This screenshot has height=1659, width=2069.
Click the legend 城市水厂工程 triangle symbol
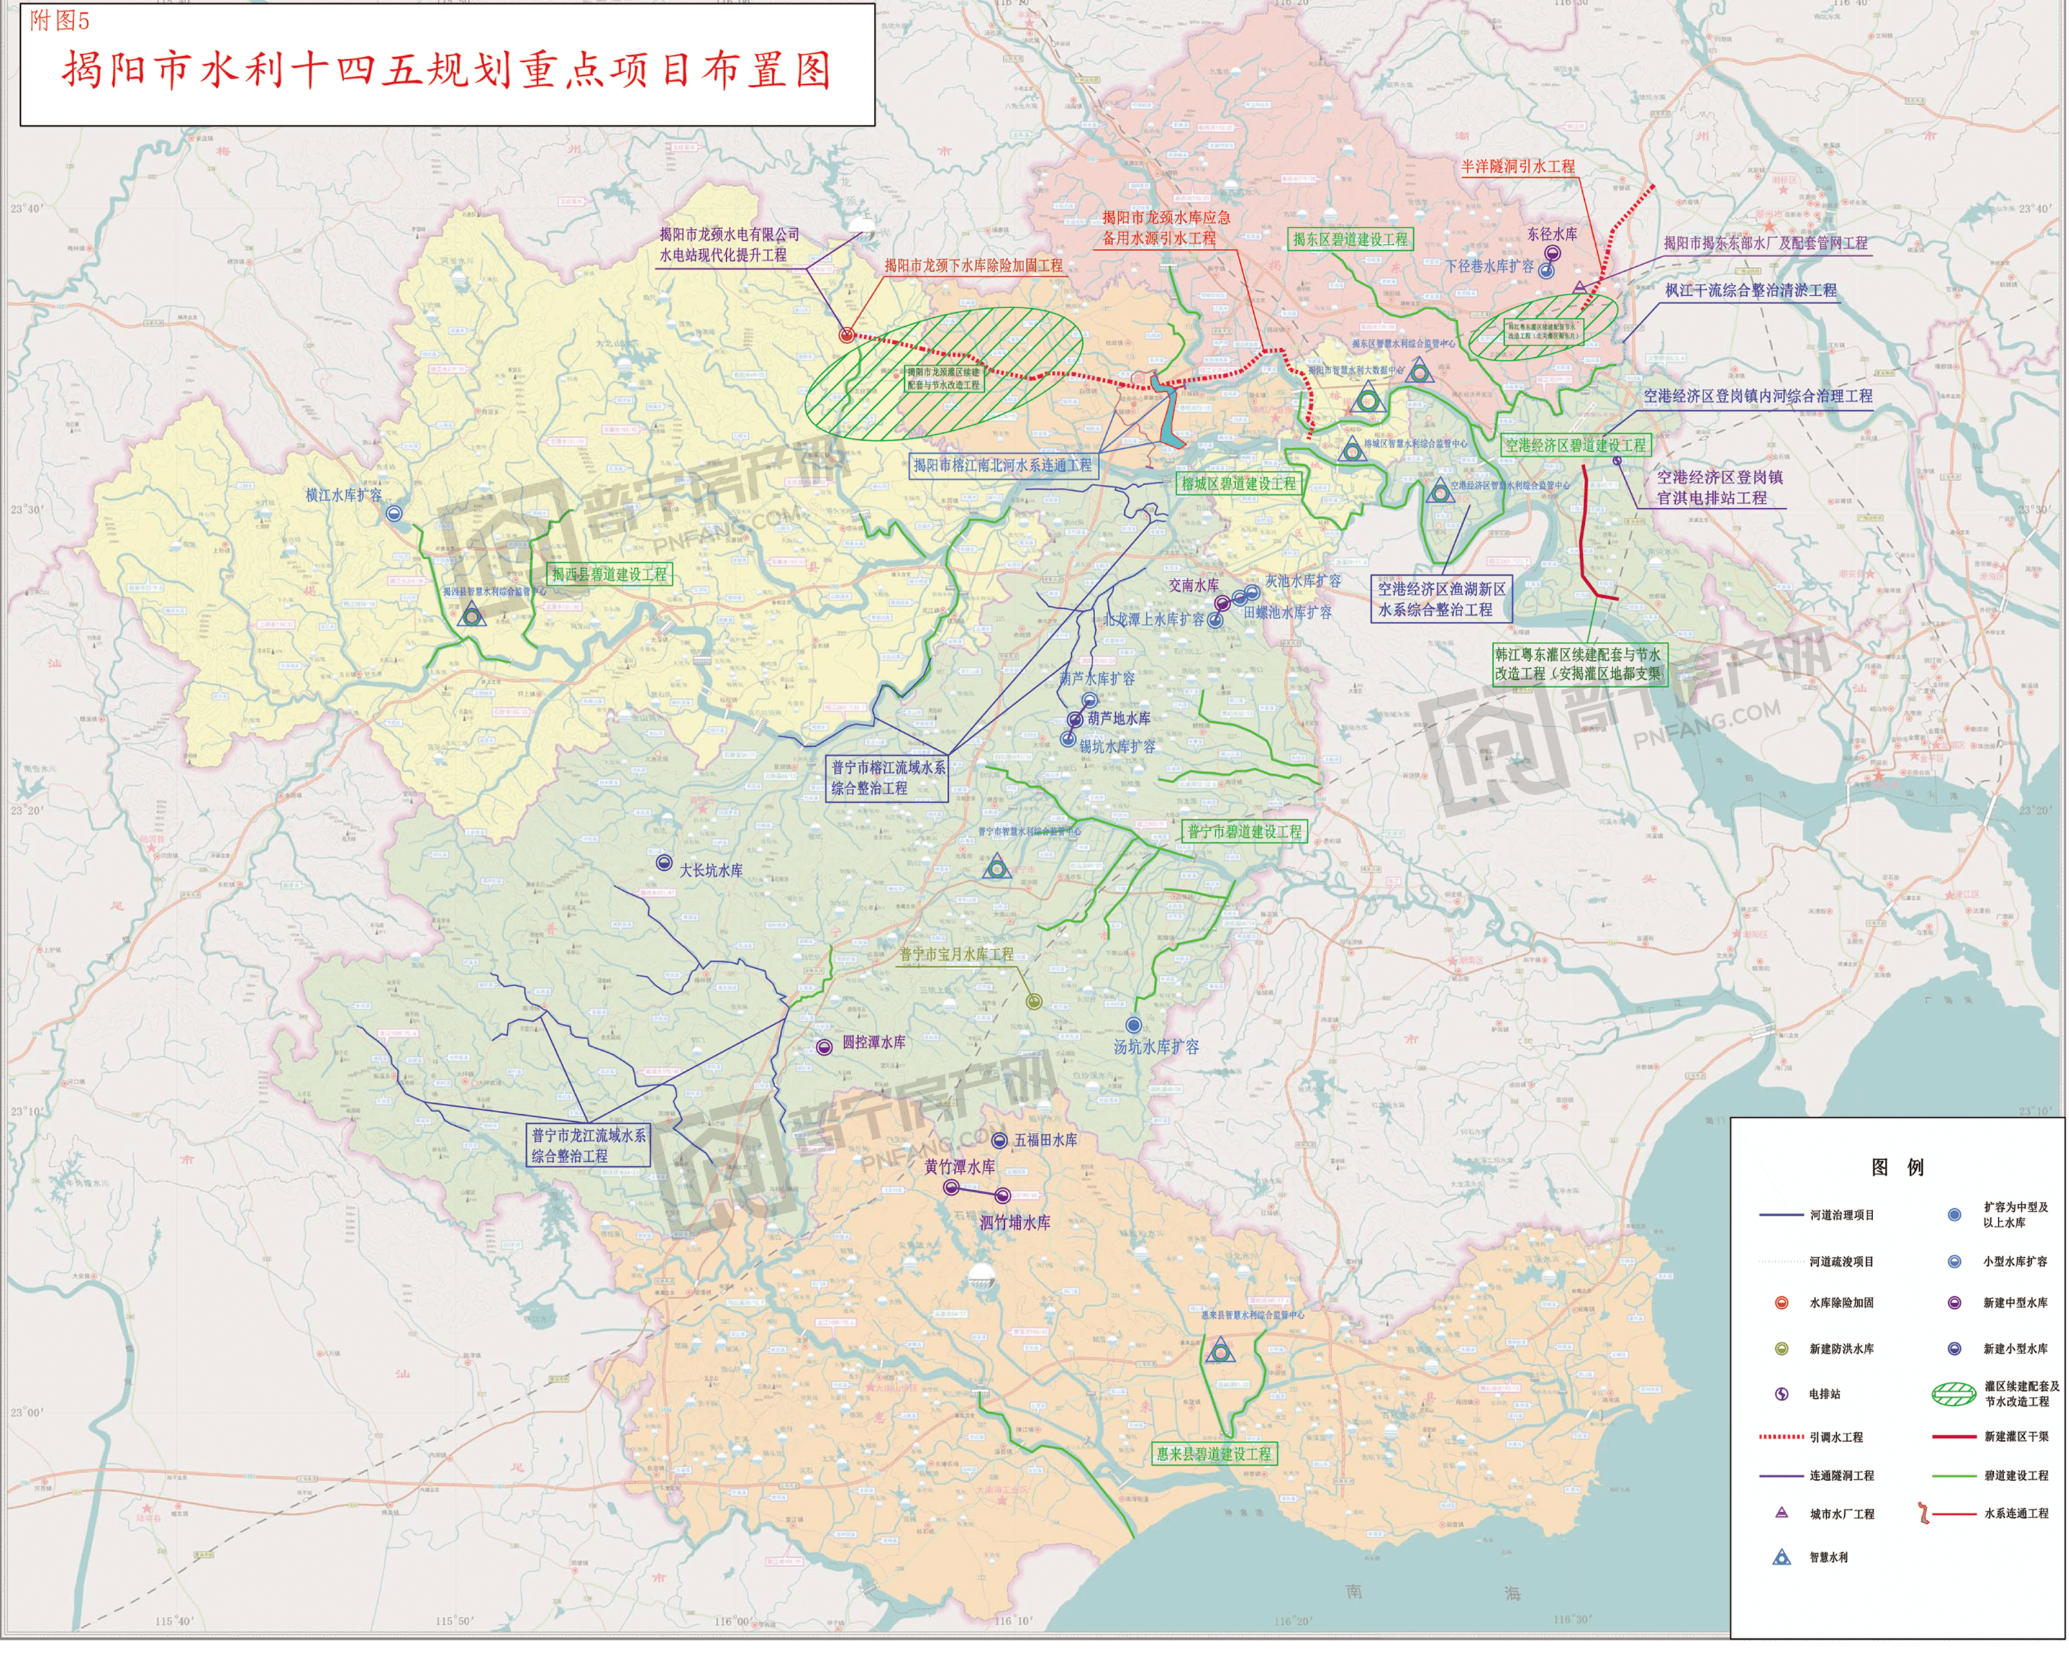click(x=1783, y=1513)
